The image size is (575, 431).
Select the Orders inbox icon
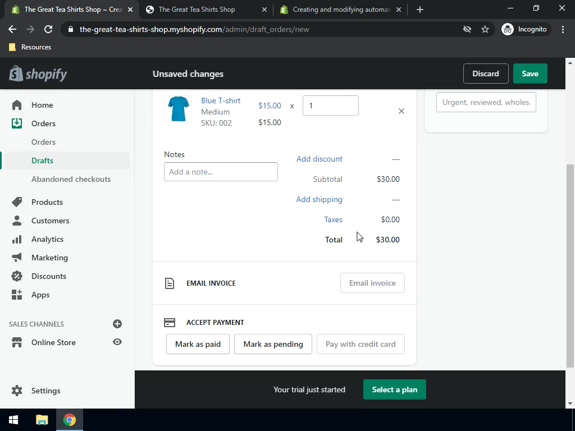(x=17, y=123)
